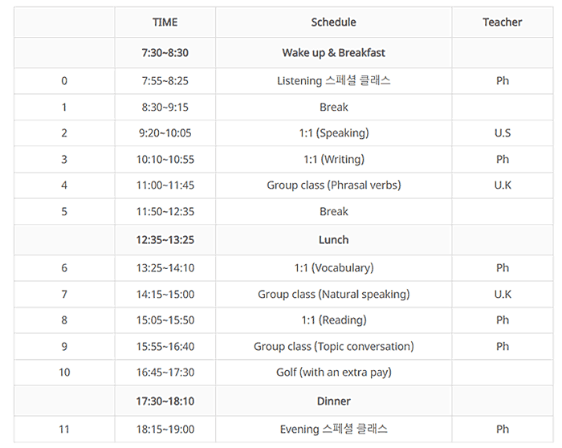Select the 11:00~11:45 time cell

(x=165, y=185)
